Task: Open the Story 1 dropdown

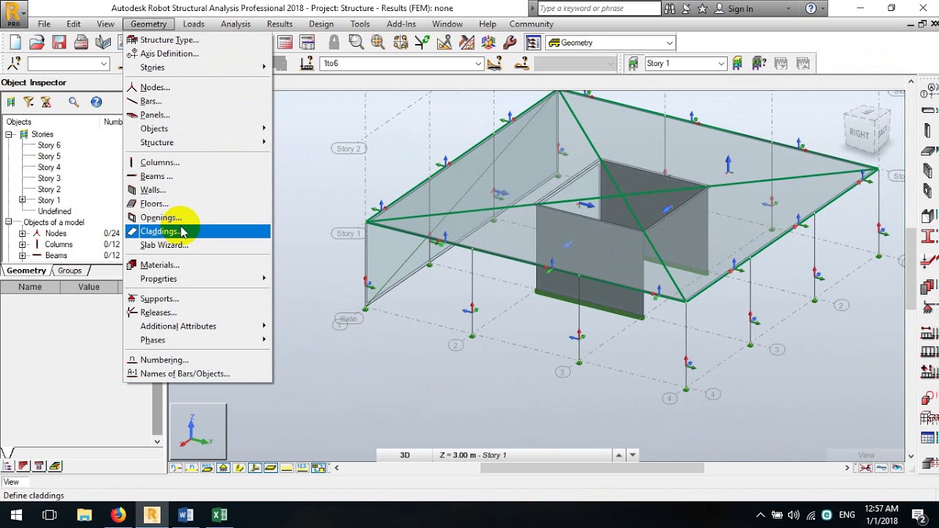Action: (x=721, y=64)
